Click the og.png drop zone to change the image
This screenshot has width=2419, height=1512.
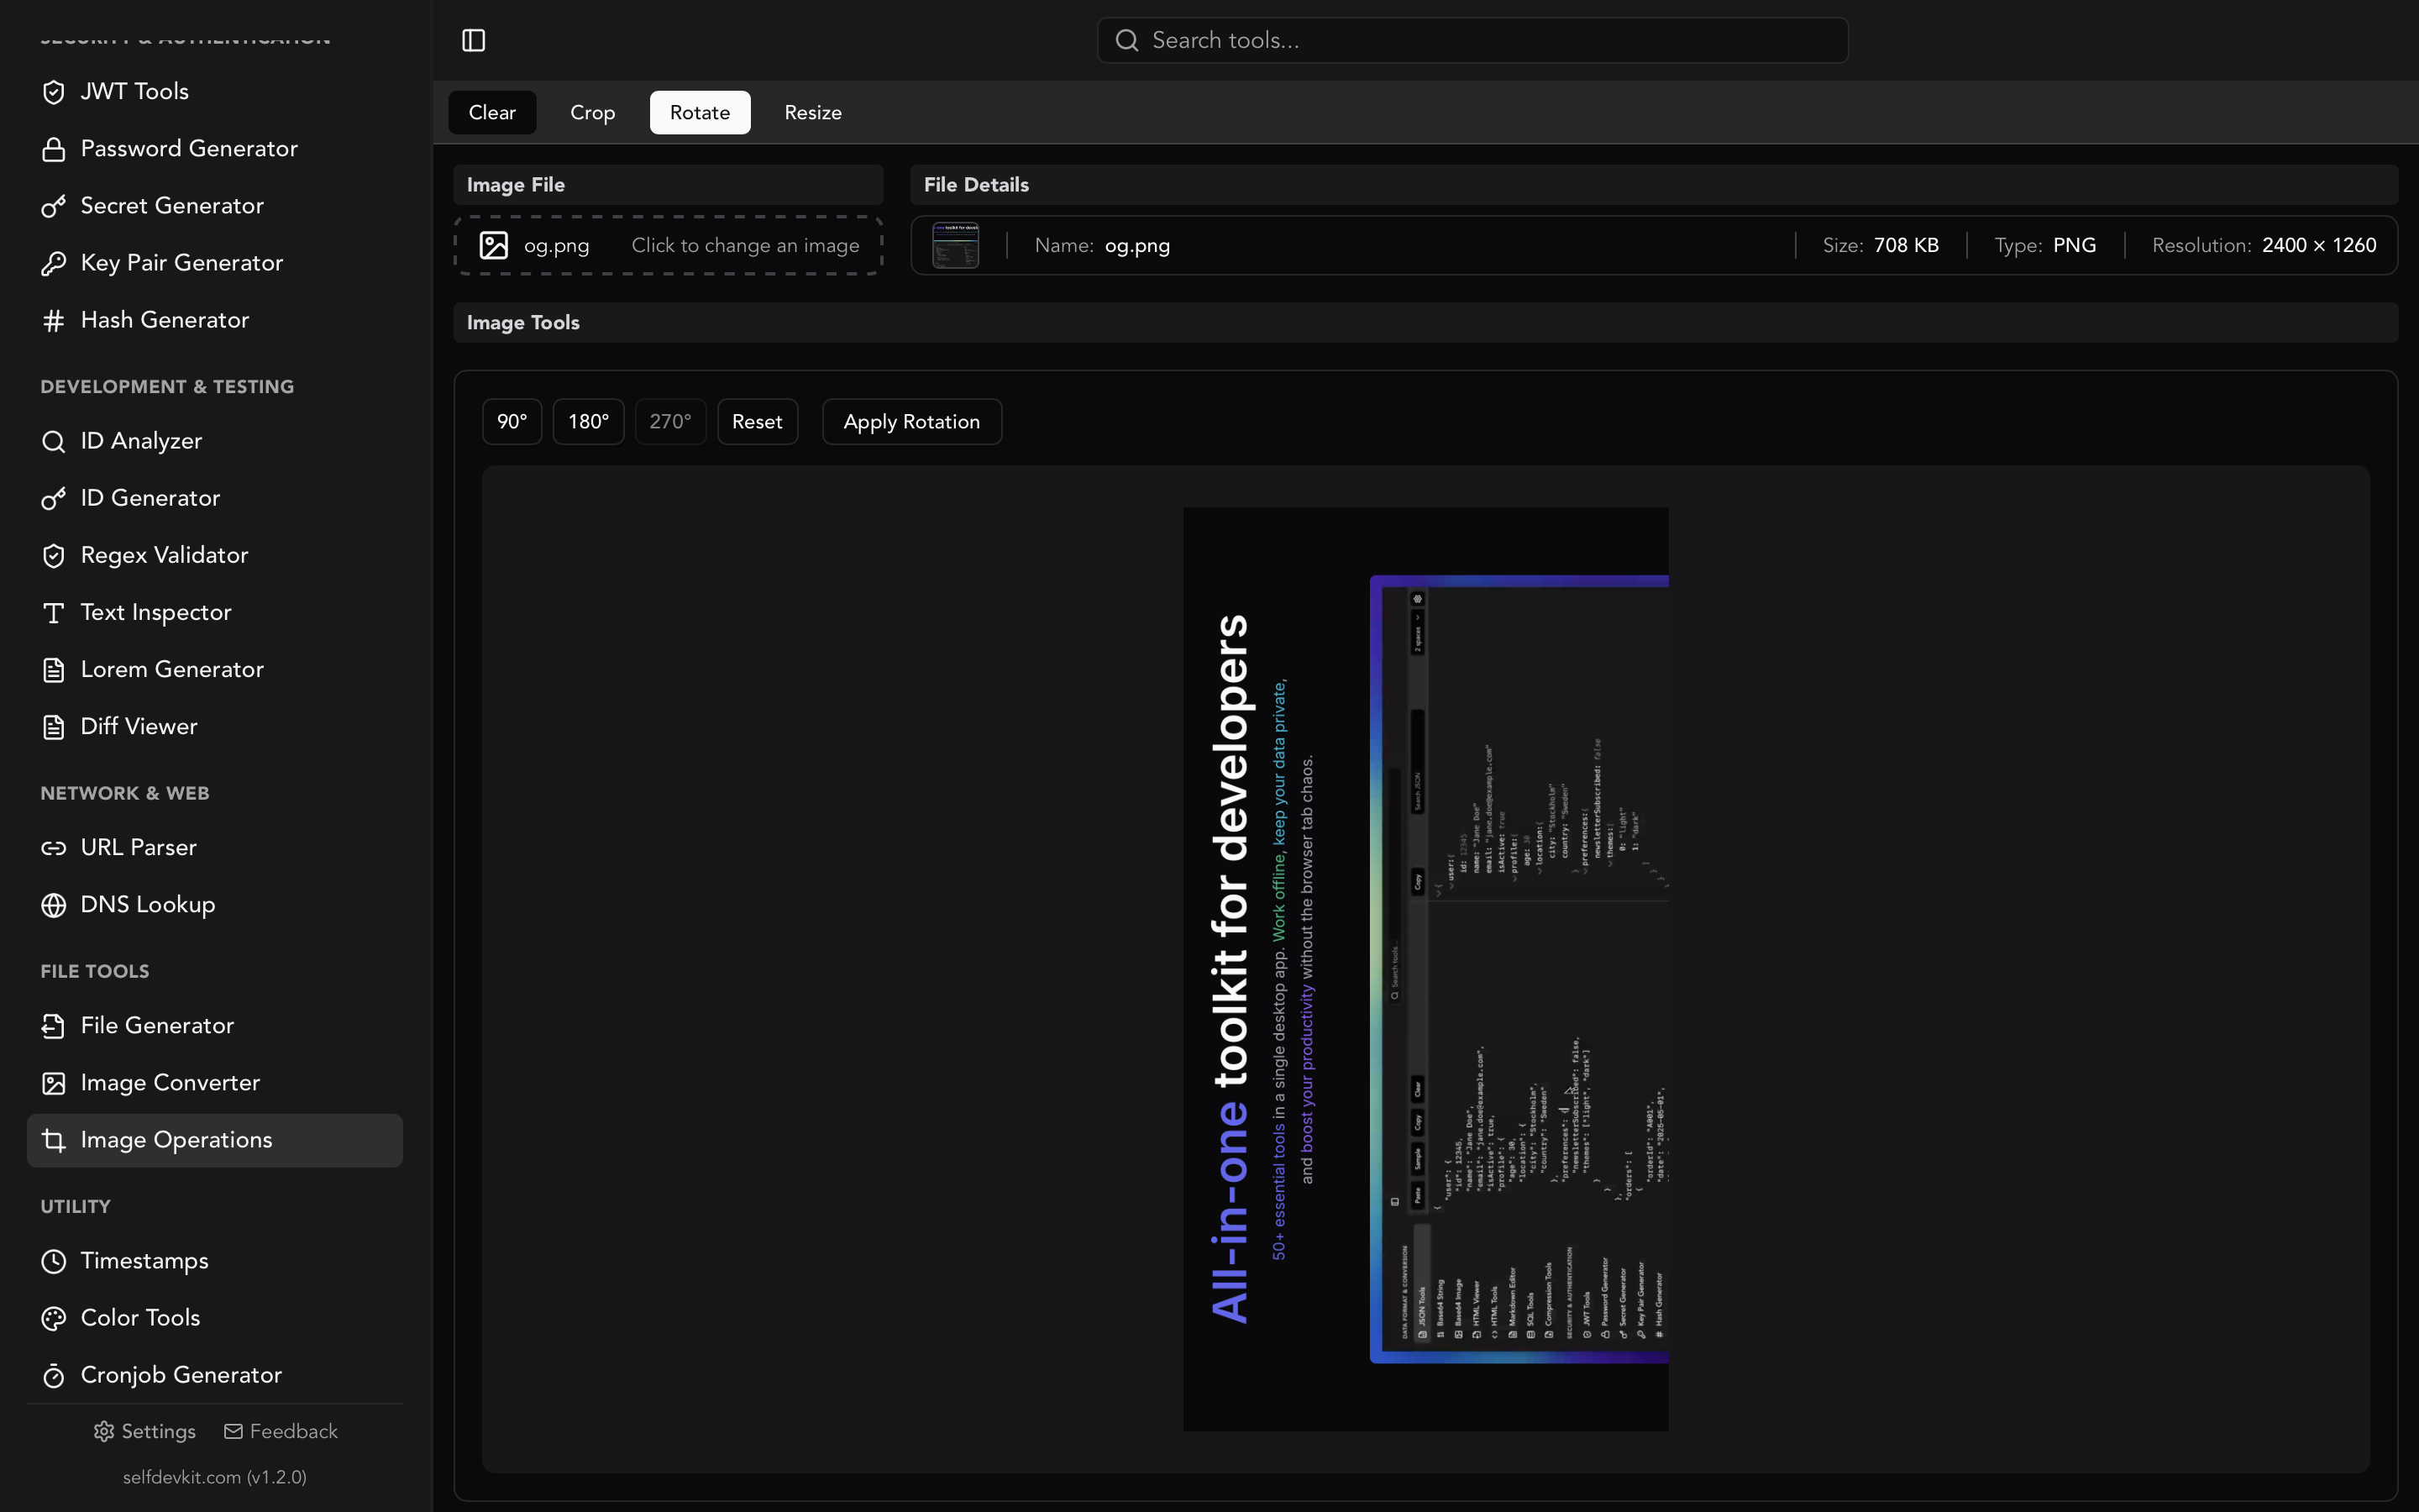click(x=668, y=245)
